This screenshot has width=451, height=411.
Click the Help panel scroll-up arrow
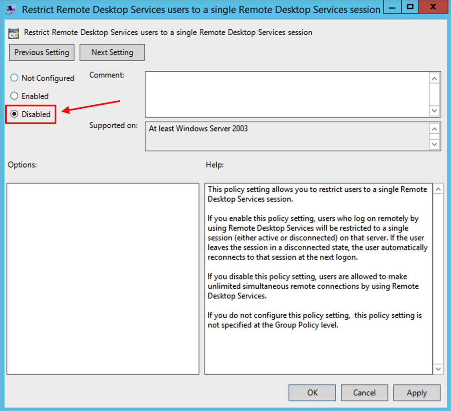tap(438, 188)
